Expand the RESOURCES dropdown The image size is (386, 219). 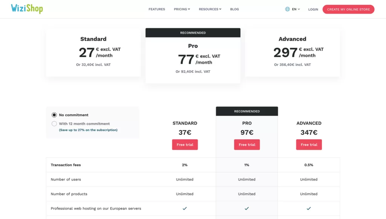(210, 9)
